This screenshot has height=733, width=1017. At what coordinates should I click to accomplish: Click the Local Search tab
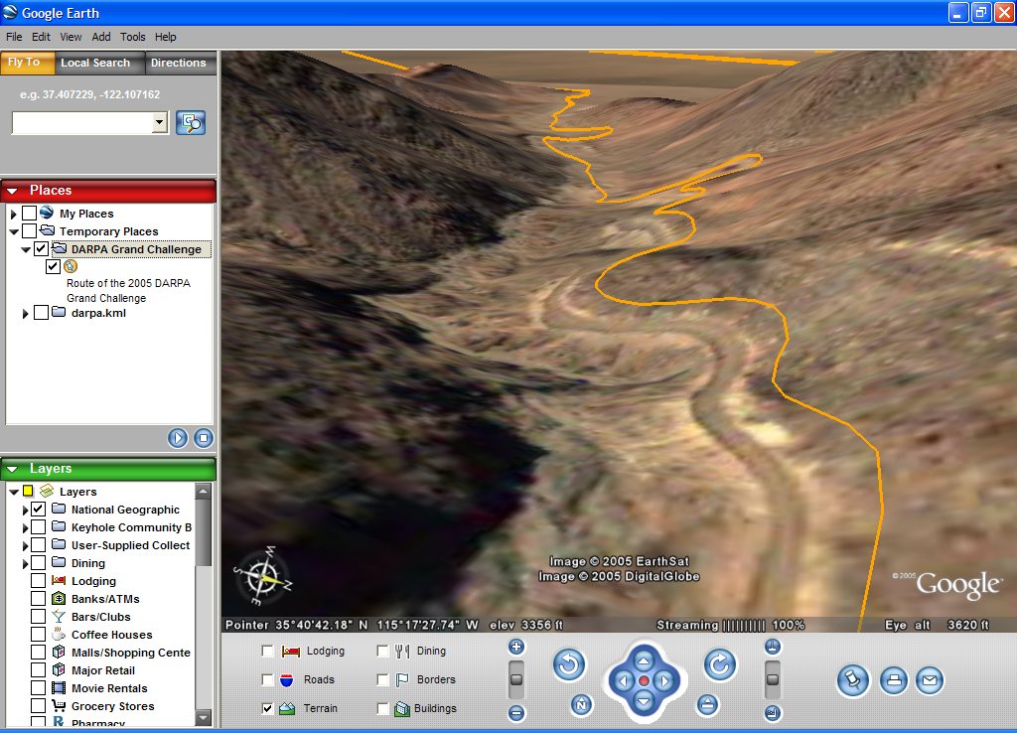coord(97,62)
